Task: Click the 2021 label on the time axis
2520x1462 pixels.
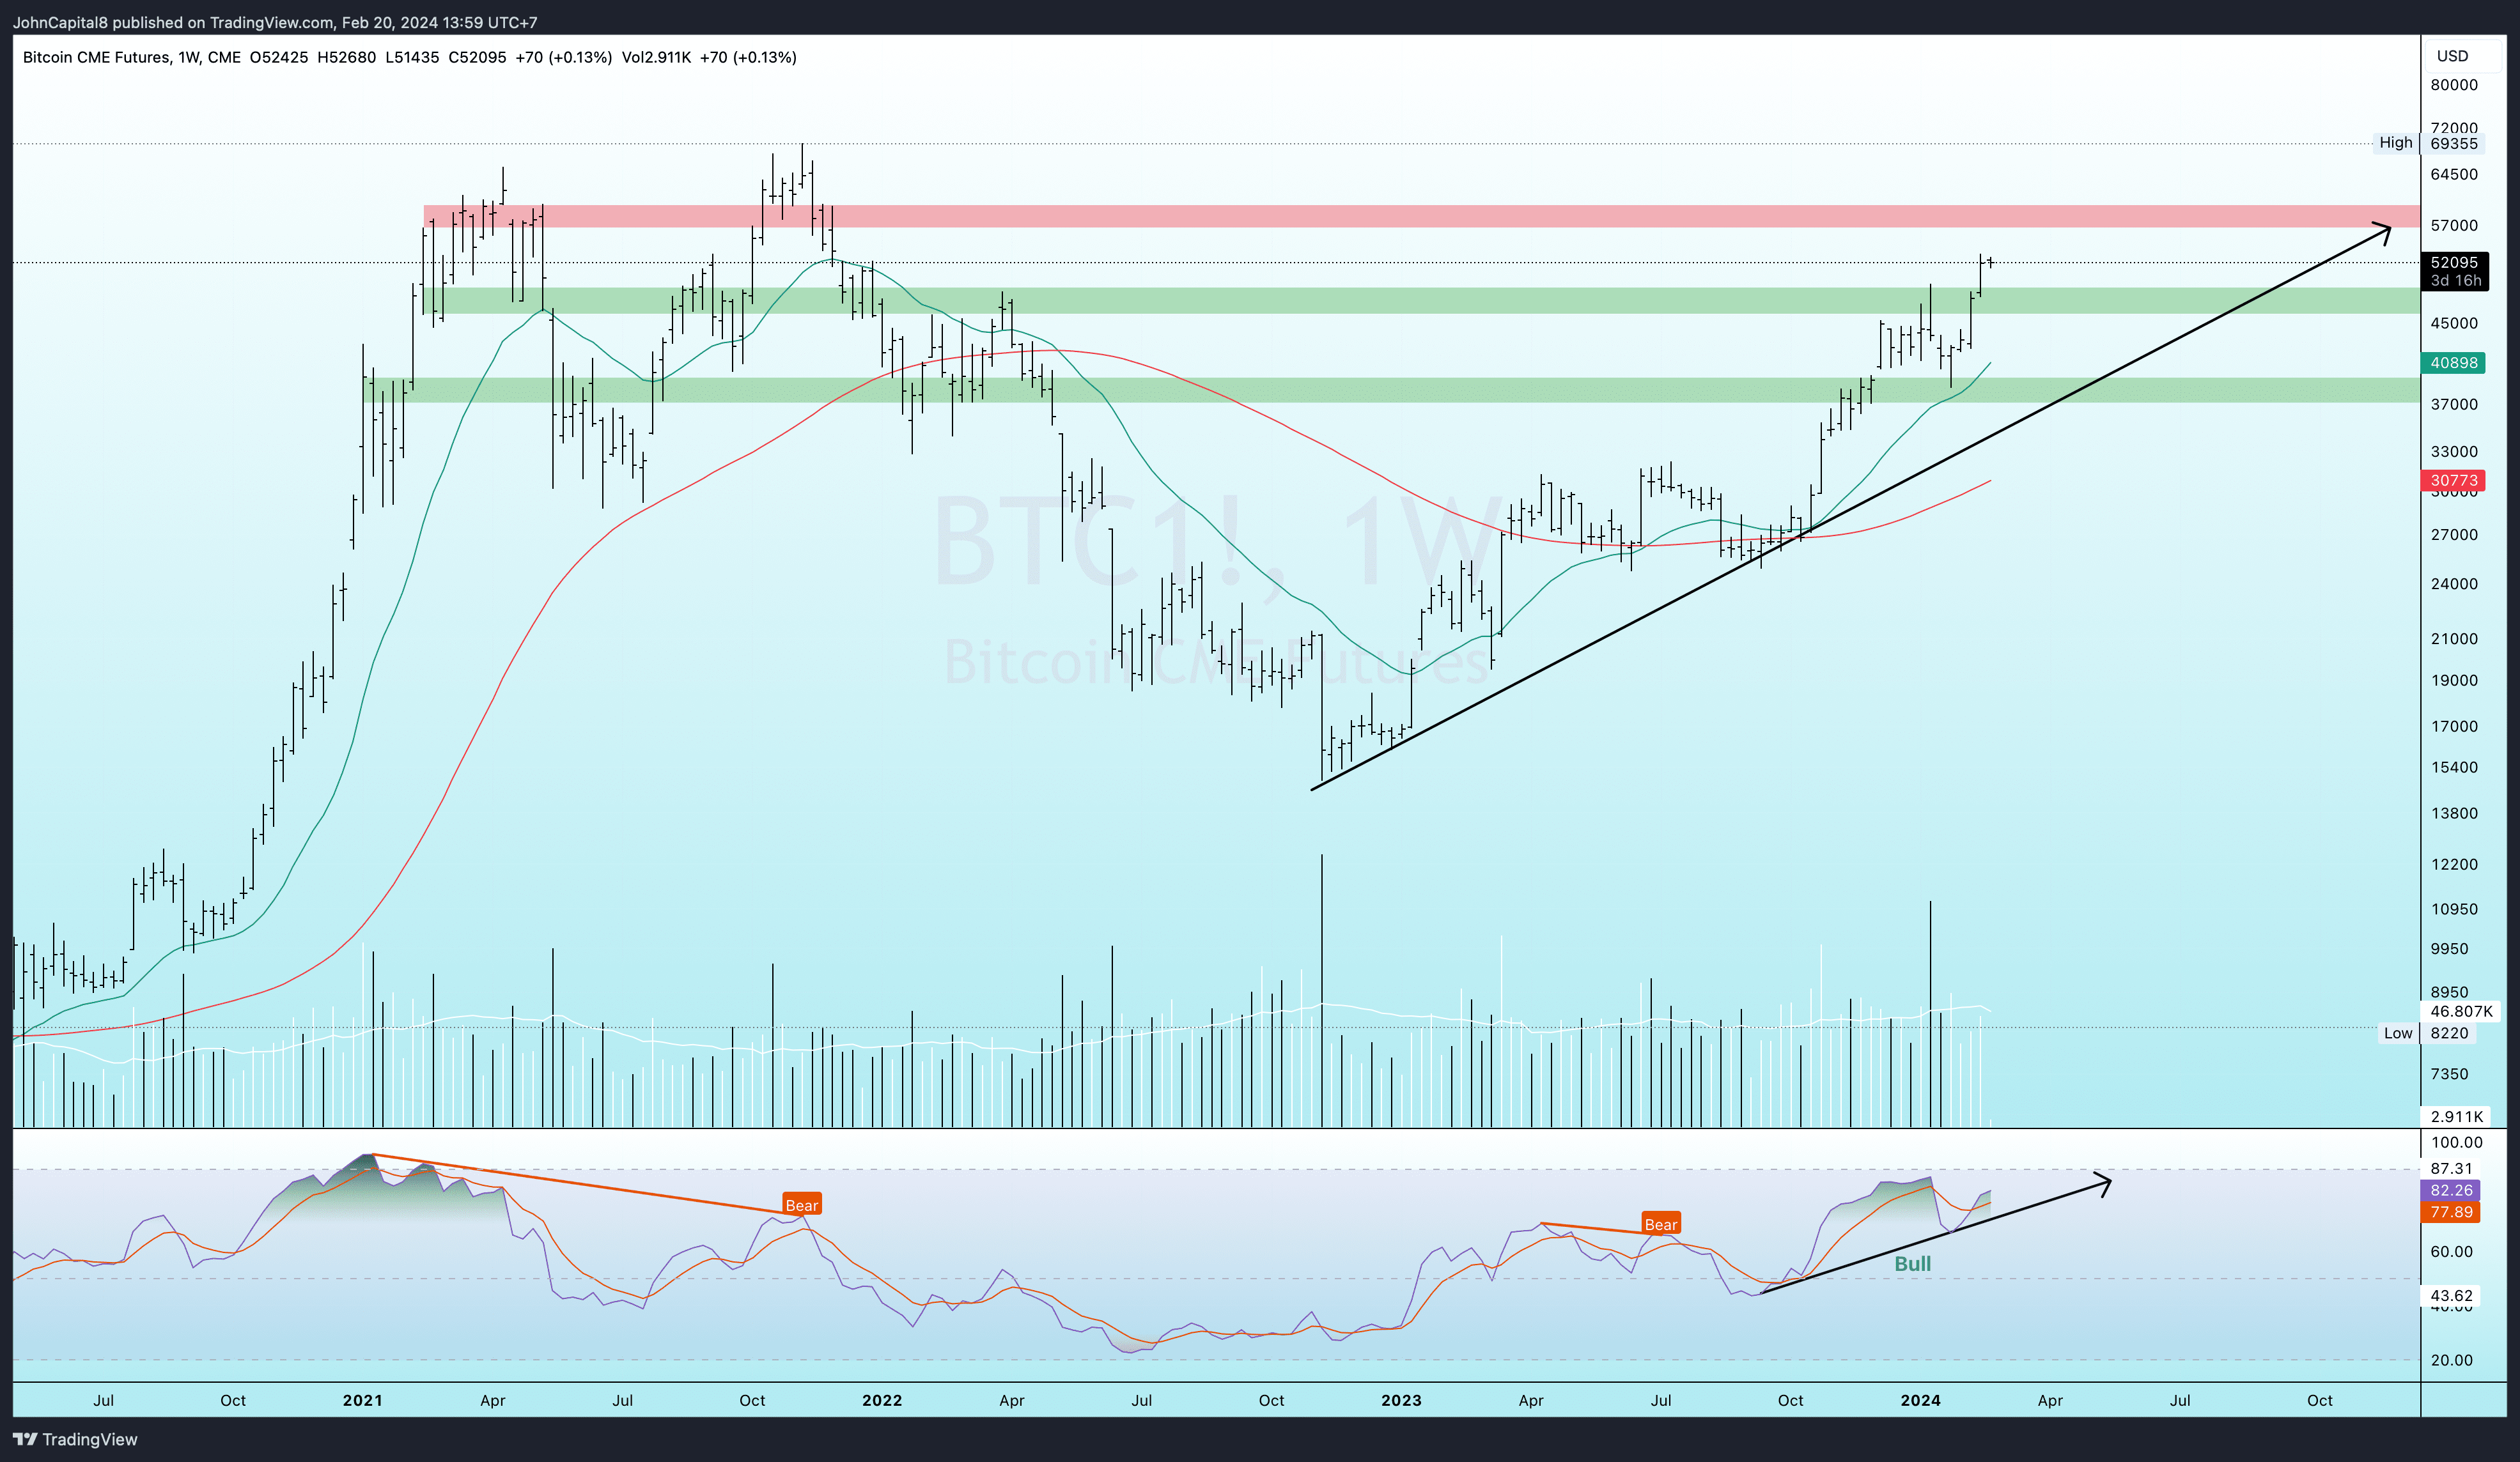Action: coord(362,1400)
